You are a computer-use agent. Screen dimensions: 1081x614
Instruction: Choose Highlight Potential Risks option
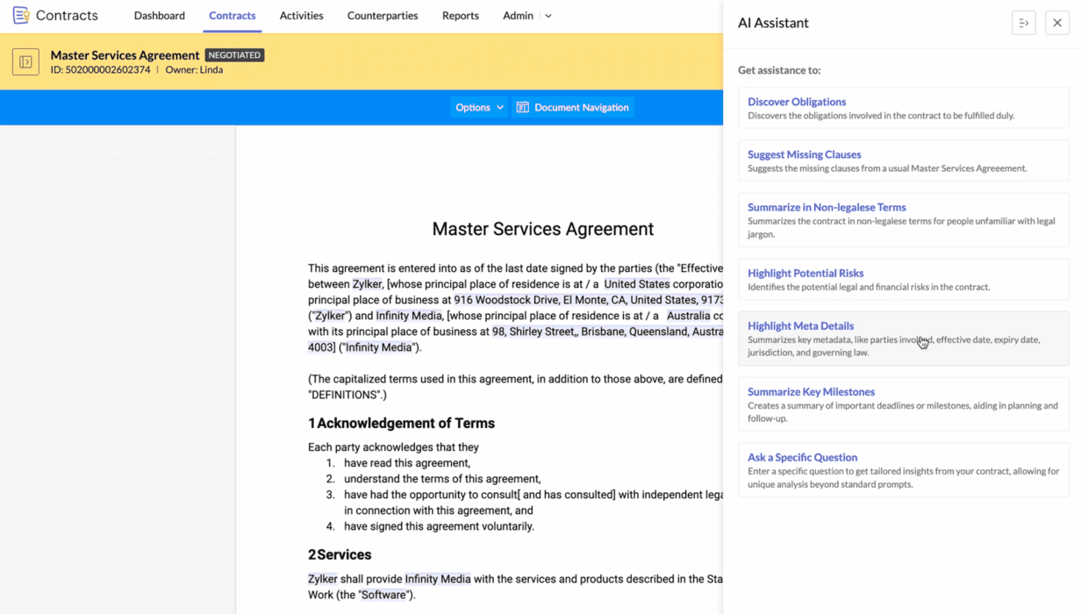(903, 279)
